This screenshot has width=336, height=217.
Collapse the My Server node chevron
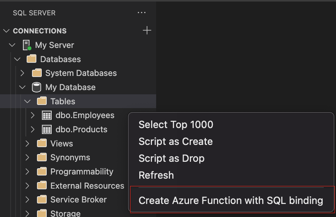[x=12, y=45]
